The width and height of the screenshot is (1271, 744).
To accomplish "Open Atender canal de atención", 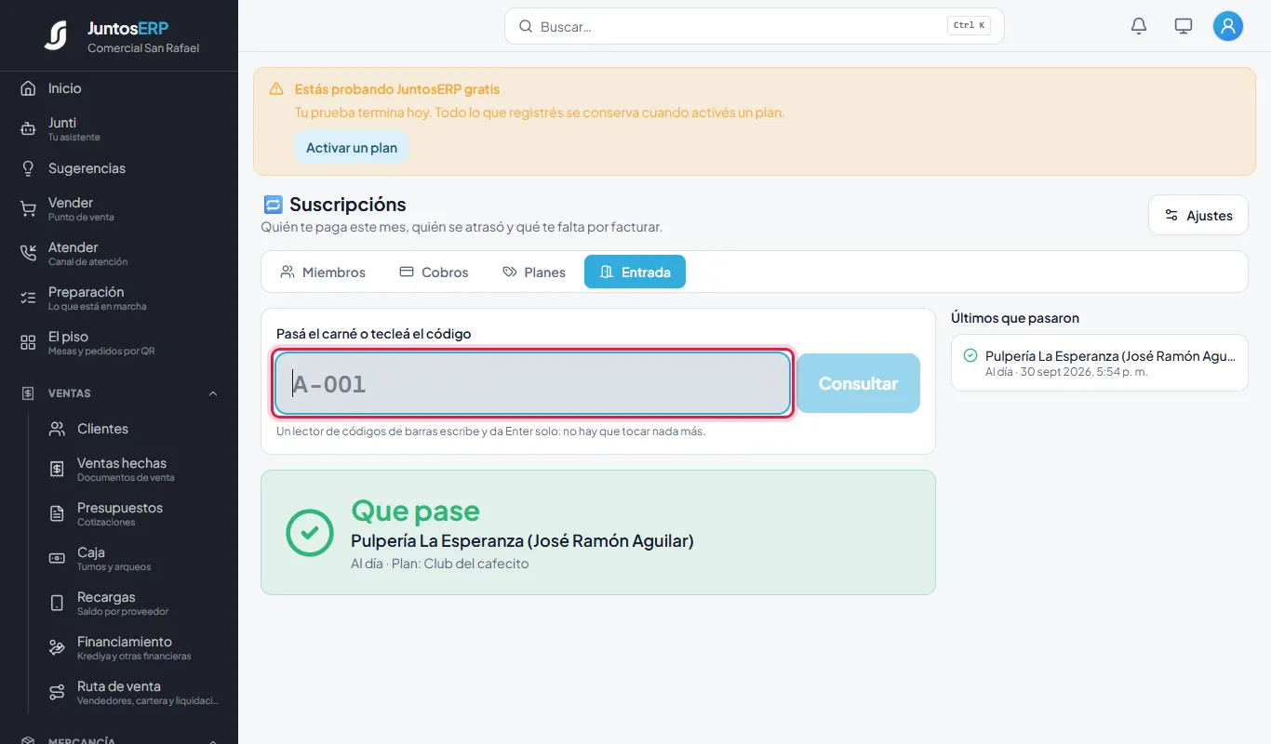I will pyautogui.click(x=119, y=253).
